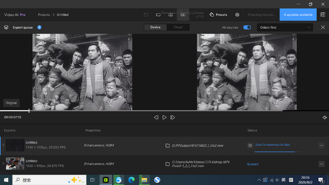Click the Topaz Video AI taskbar icon
This screenshot has width=329, height=185.
pyautogui.click(x=106, y=180)
